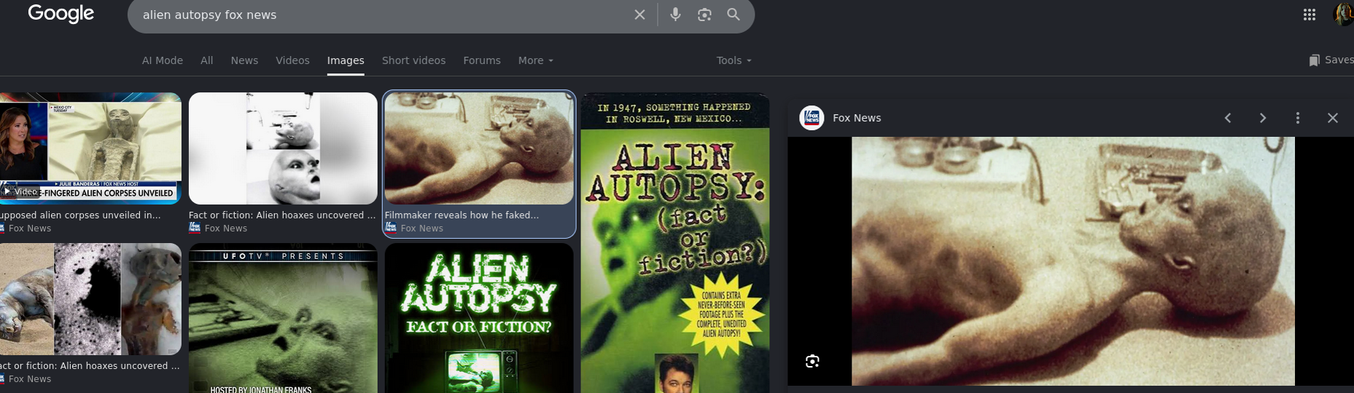The height and width of the screenshot is (393, 1354).
Task: Open the lower "act or fiction: Alien hoaxes uncovered" caption
Action: (x=90, y=365)
